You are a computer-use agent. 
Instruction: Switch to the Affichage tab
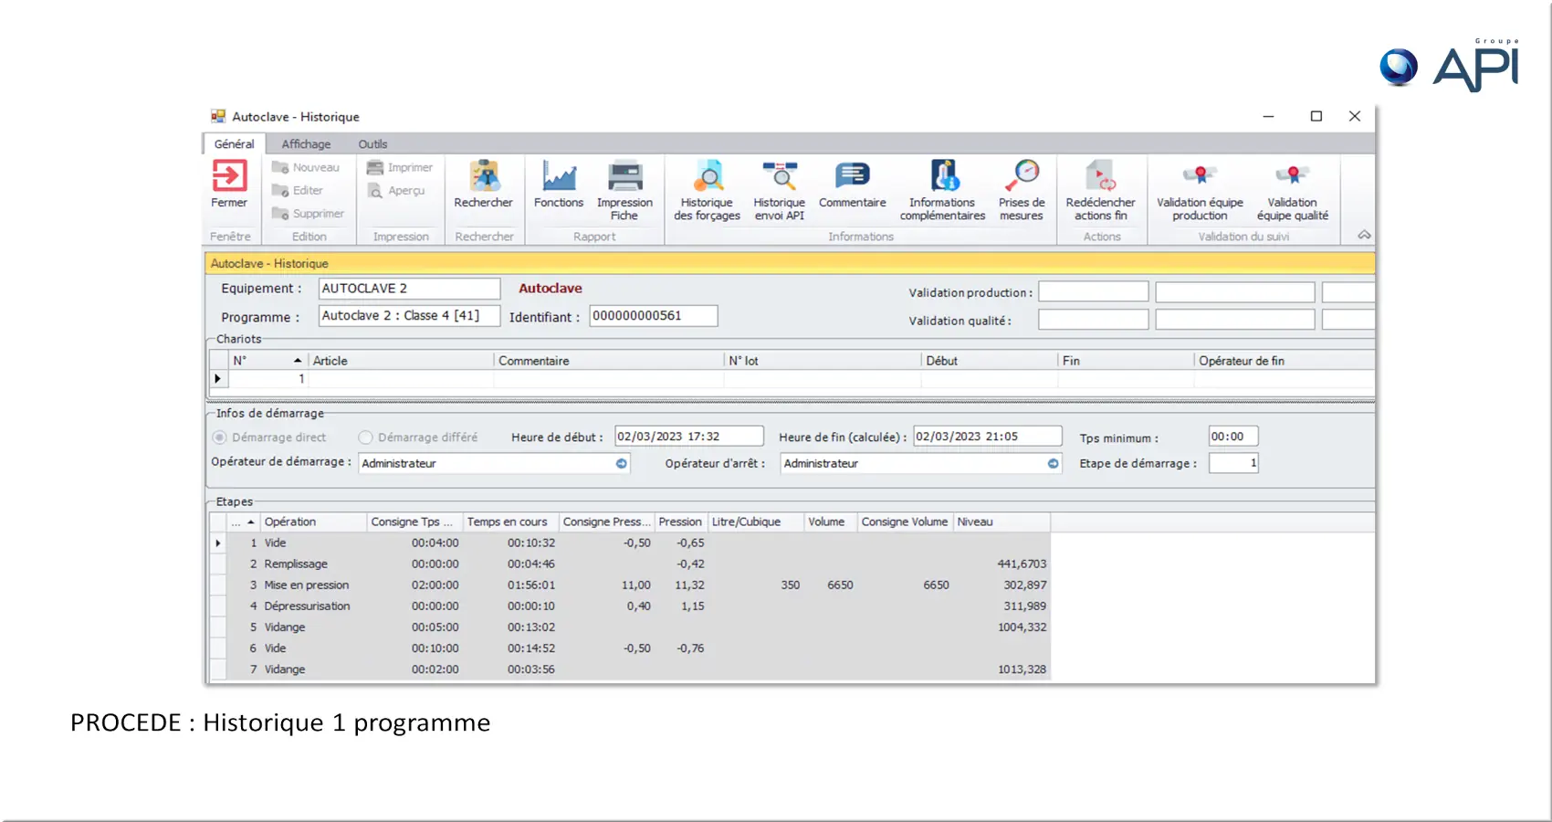click(306, 144)
